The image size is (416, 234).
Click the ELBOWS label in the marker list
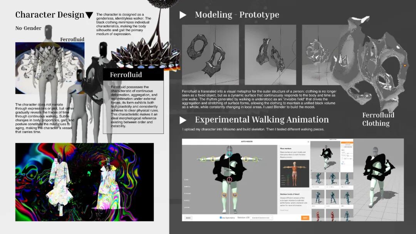pos(187,194)
